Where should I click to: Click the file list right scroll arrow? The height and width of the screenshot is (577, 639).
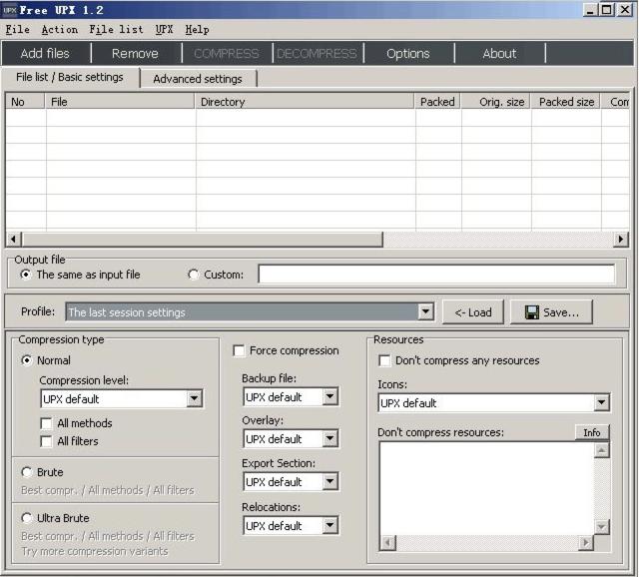tap(621, 240)
